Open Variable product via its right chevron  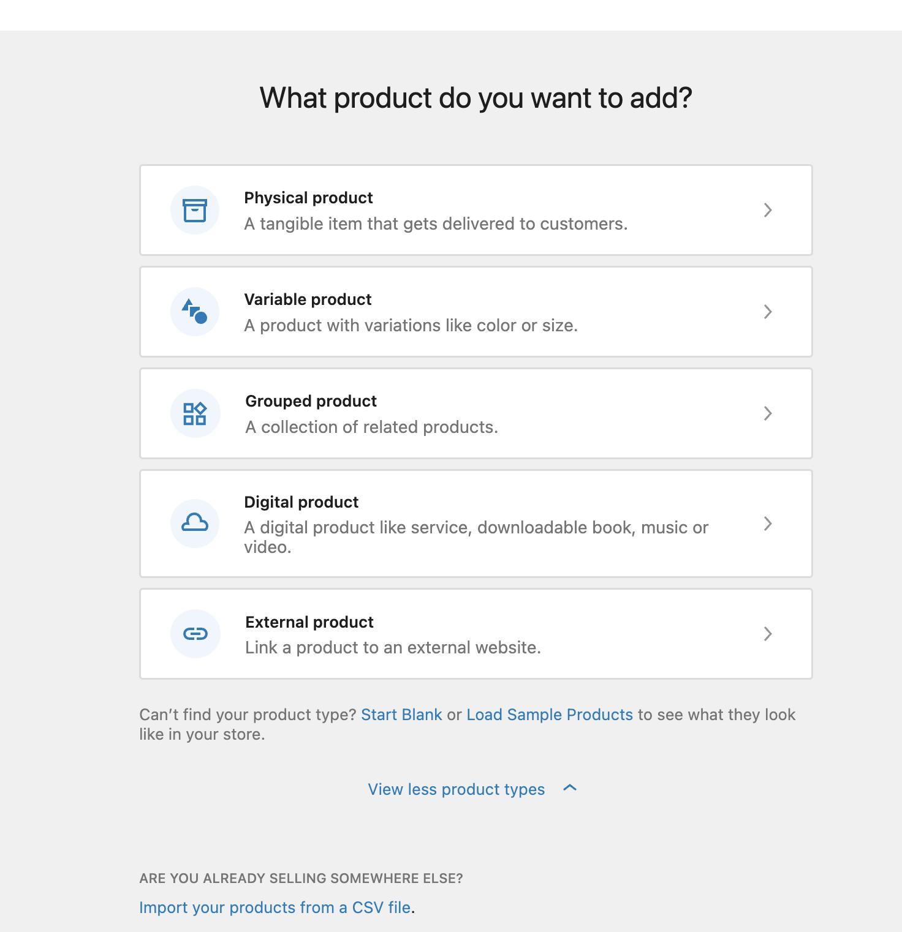coord(768,312)
